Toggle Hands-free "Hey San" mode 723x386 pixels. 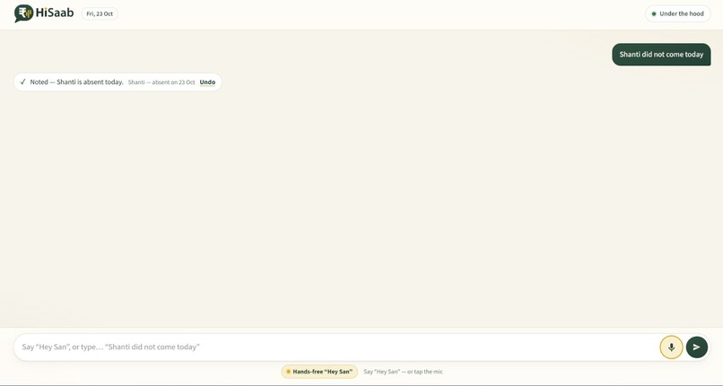(x=319, y=372)
